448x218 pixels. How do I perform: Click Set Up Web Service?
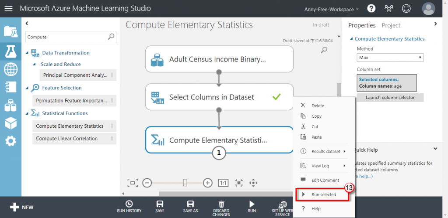click(x=282, y=208)
